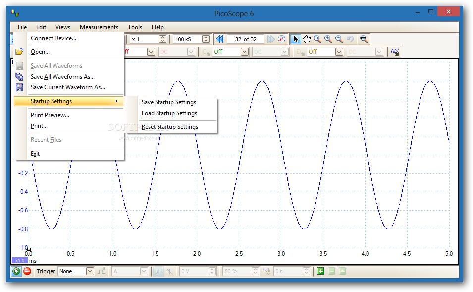Open the Measurements menu
Screen dimensions: 473x292
(x=99, y=27)
